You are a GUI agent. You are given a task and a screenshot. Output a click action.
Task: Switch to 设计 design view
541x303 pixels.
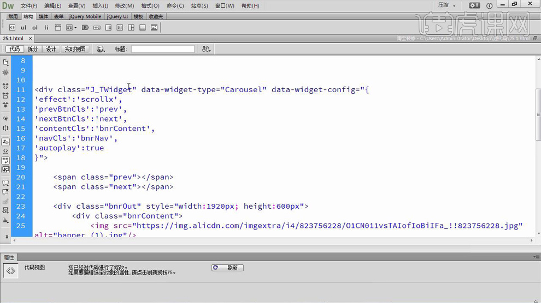pyautogui.click(x=51, y=49)
